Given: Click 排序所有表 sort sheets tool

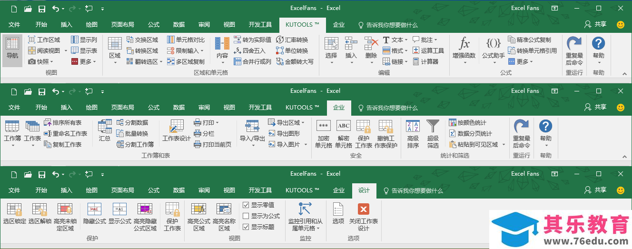Looking at the screenshot, I should (x=63, y=123).
